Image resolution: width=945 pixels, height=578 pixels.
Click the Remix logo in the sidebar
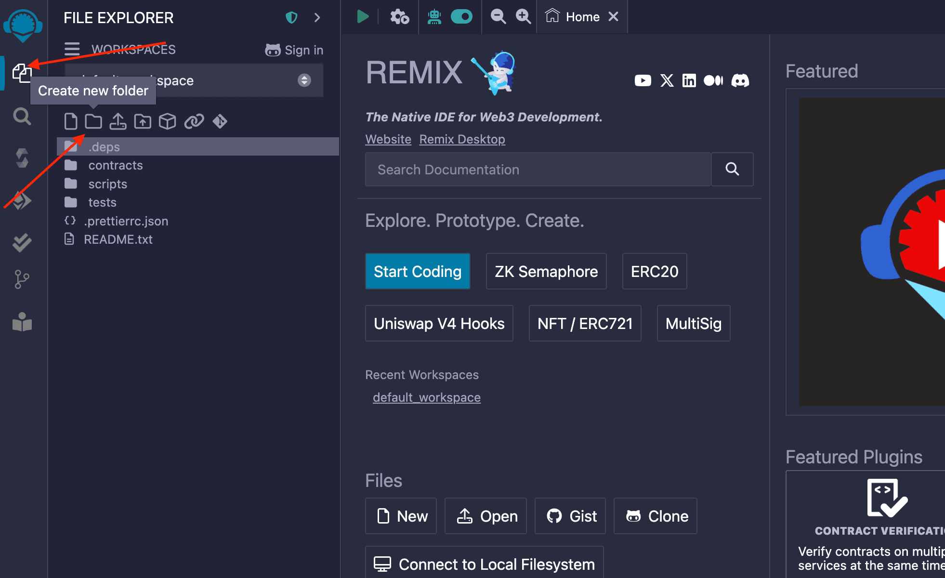click(x=23, y=25)
